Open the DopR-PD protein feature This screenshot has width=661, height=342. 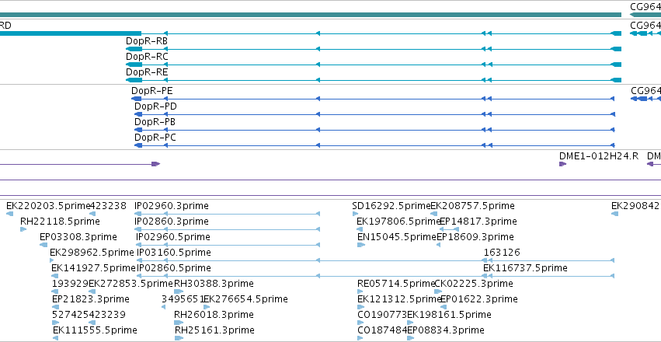pyautogui.click(x=374, y=114)
